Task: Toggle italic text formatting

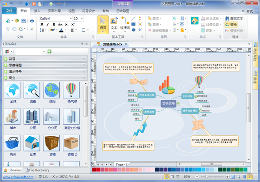Action: click(47, 25)
